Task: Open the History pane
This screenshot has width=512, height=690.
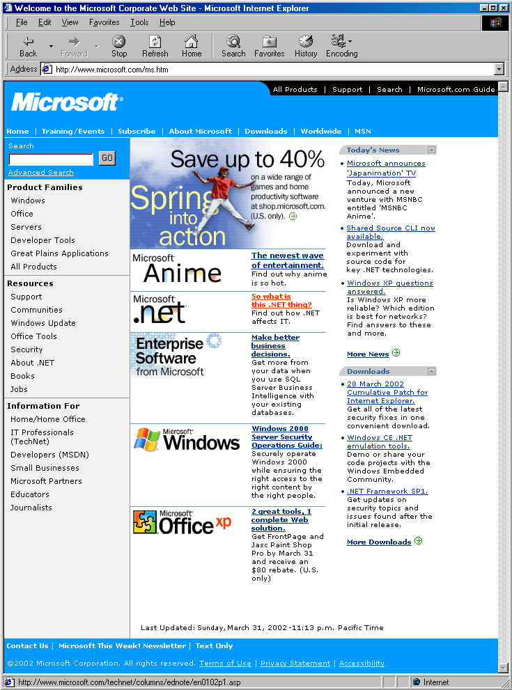Action: [306, 46]
